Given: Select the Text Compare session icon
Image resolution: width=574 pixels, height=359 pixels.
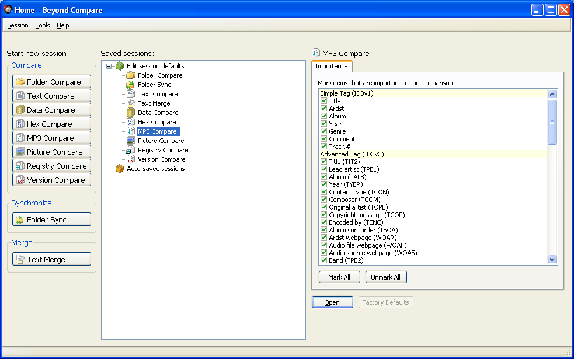Looking at the screenshot, I should coord(132,94).
